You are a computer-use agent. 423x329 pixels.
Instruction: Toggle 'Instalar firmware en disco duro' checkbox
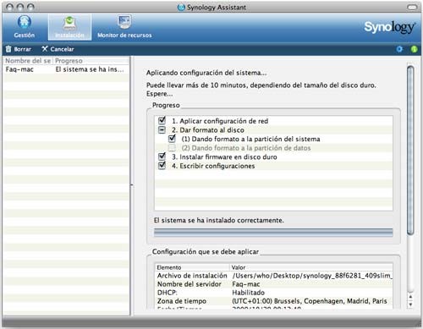(162, 156)
